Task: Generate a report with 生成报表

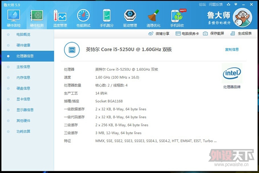Action: [241, 34]
